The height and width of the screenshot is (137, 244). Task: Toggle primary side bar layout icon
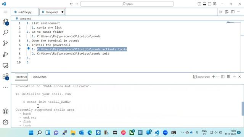point(199,4)
